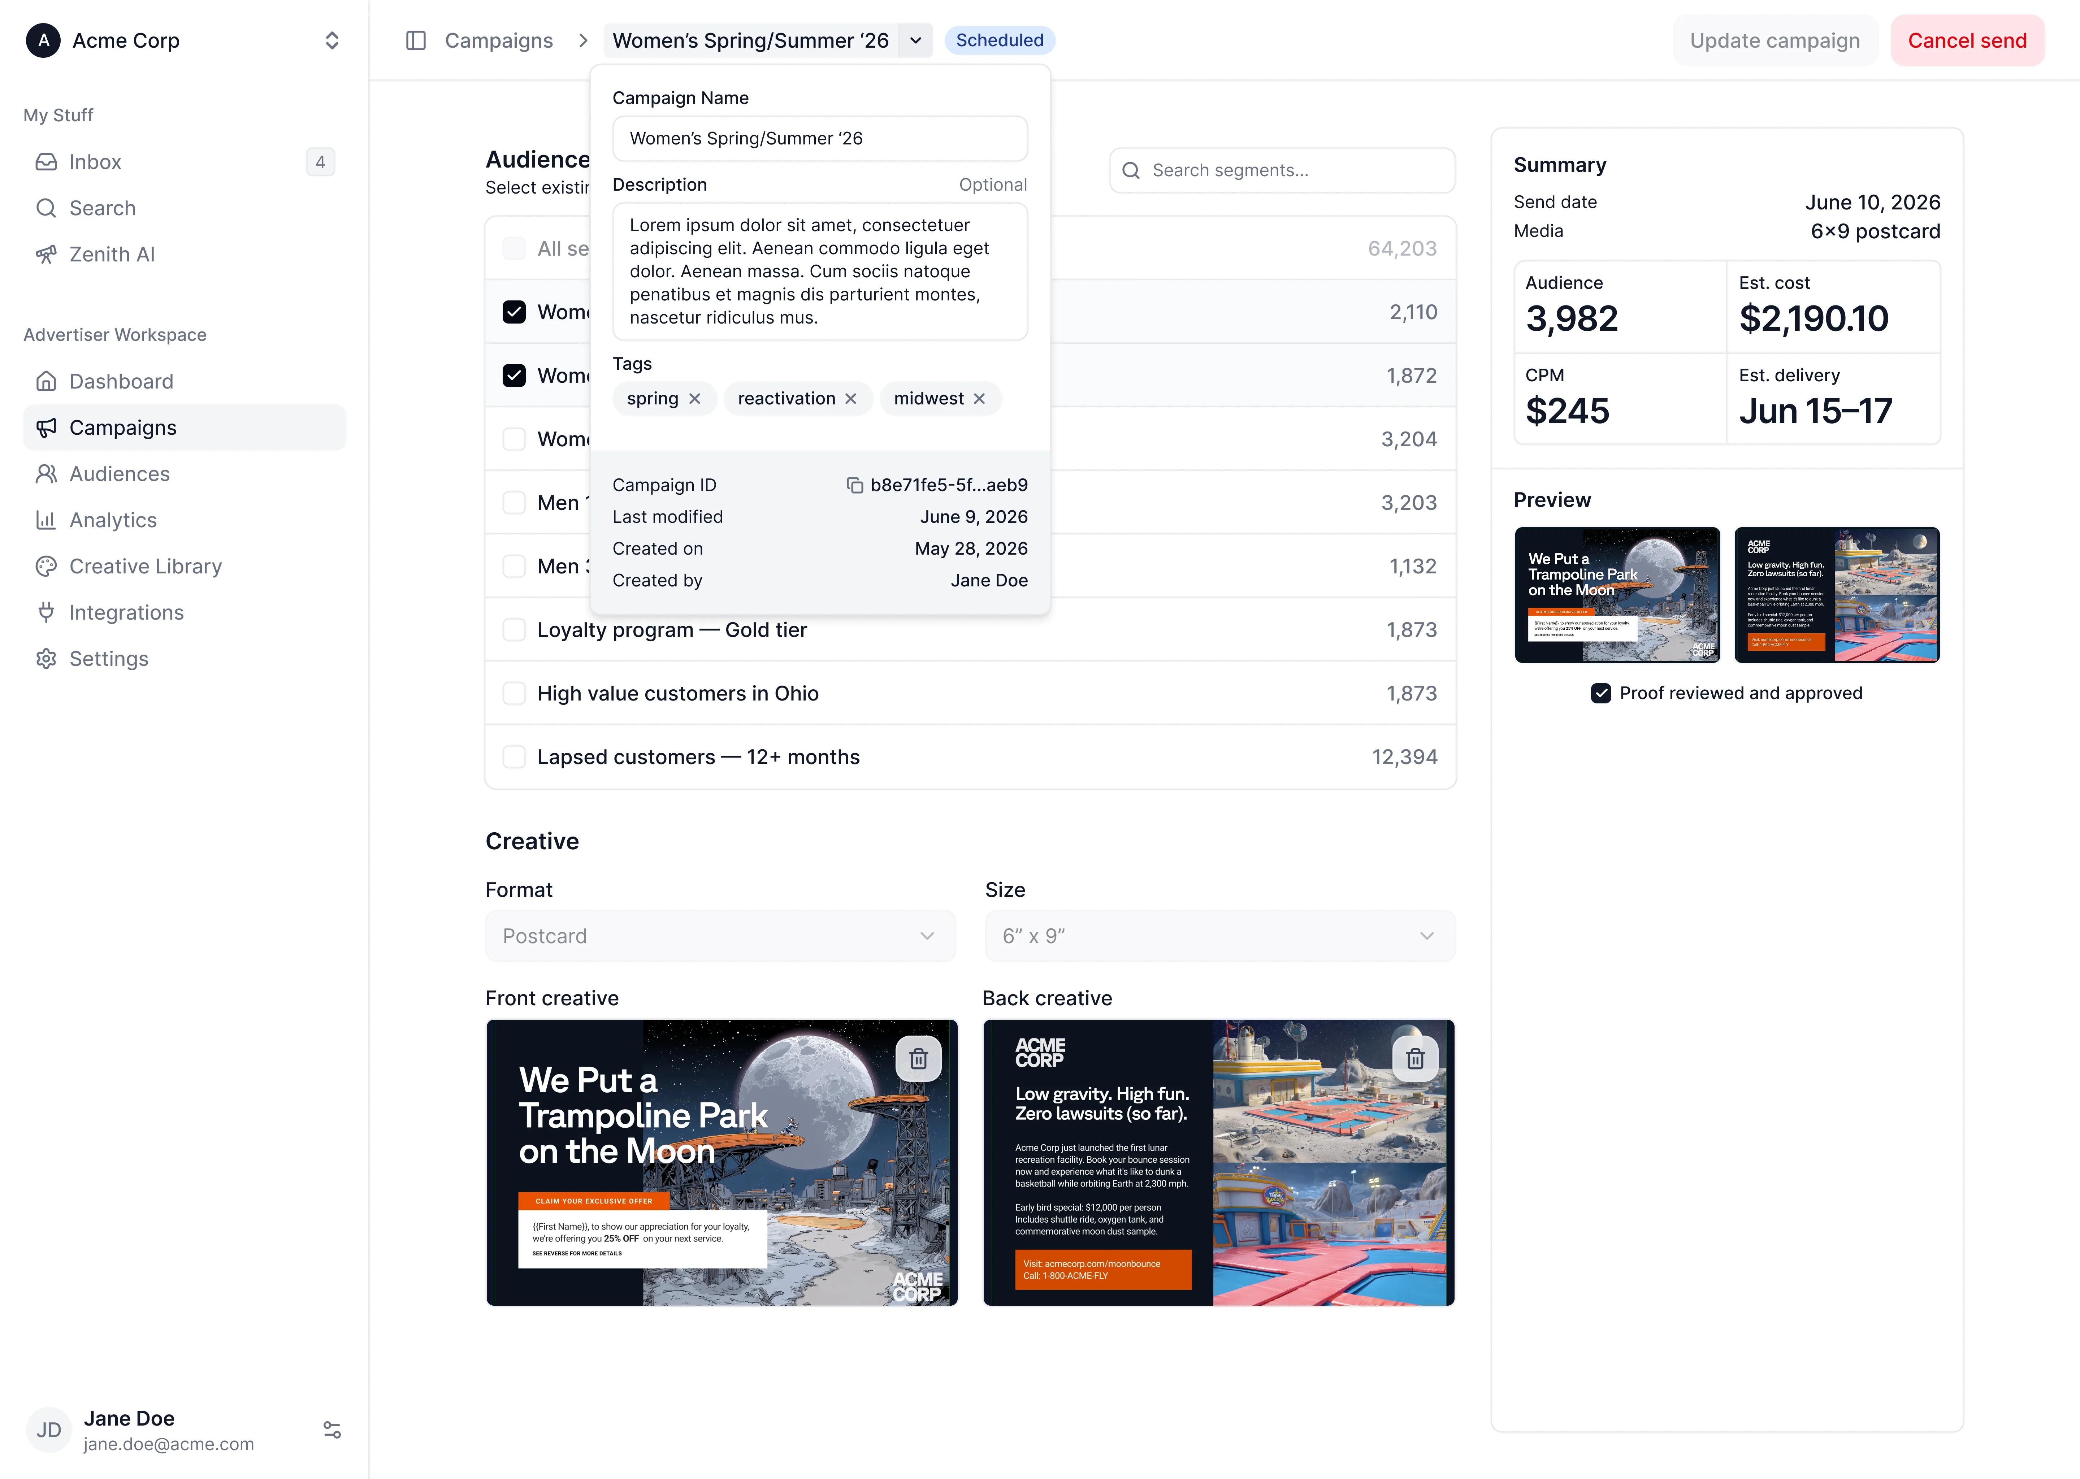Select High value customers in Ohio
Image resolution: width=2080 pixels, height=1479 pixels.
point(515,694)
